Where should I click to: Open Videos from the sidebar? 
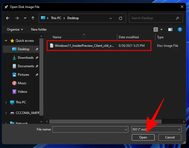(x=22, y=92)
